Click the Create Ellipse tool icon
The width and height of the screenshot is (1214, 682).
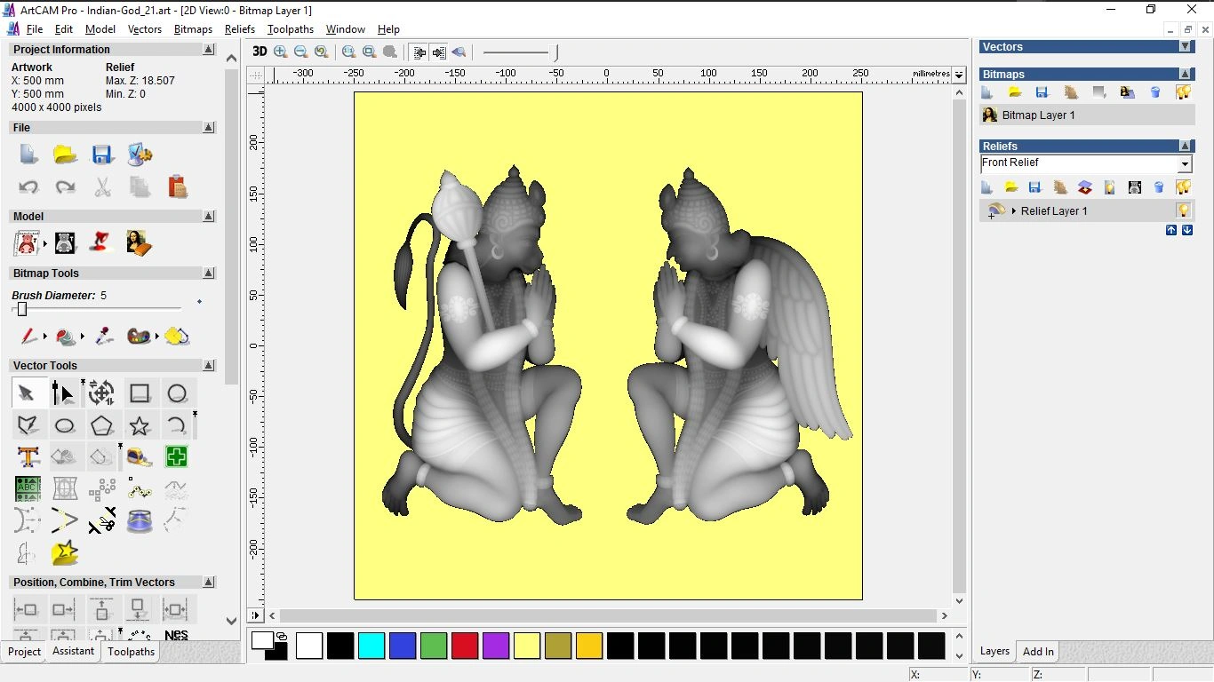pyautogui.click(x=65, y=425)
